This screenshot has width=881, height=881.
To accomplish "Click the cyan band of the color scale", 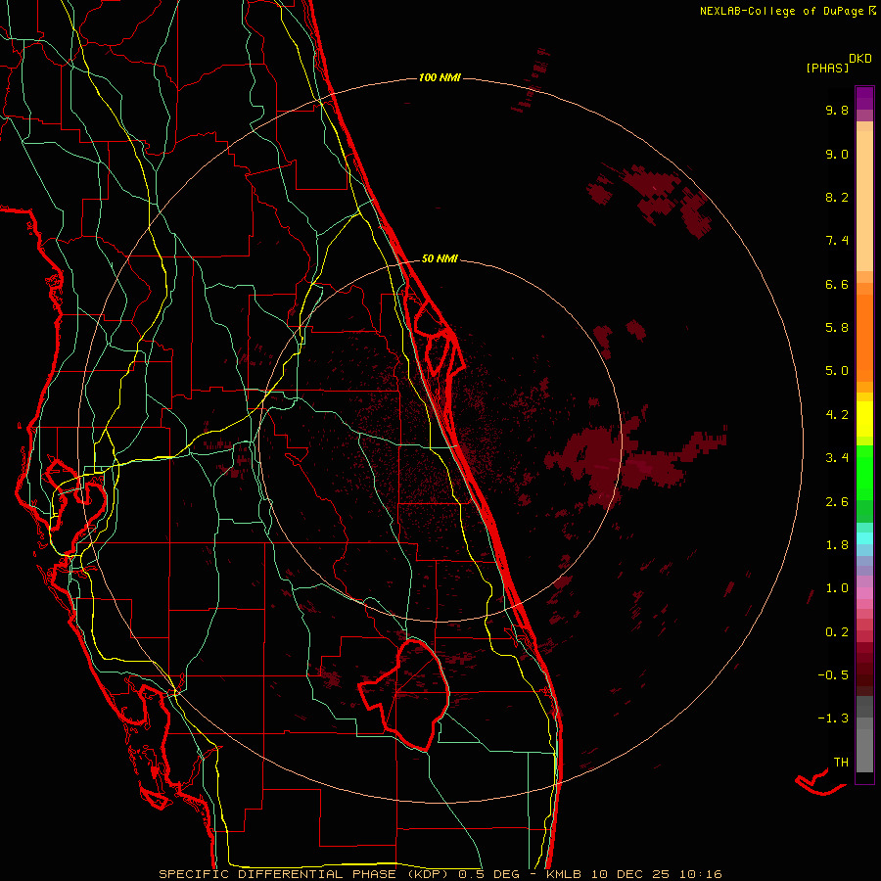I will click(x=864, y=537).
